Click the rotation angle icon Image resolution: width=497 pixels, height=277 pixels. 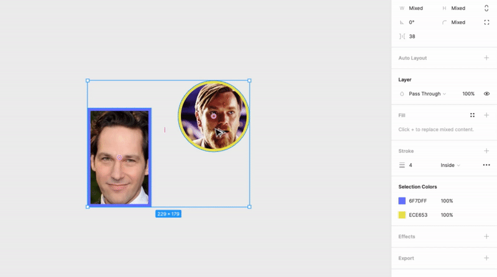[x=401, y=22]
